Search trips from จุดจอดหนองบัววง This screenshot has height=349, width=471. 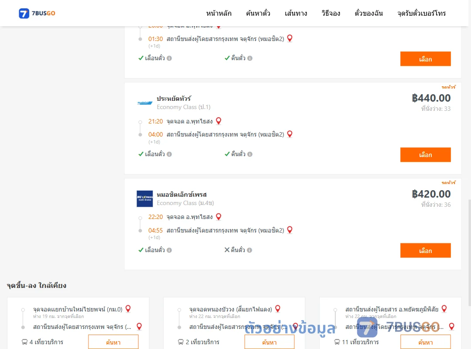coord(270,342)
